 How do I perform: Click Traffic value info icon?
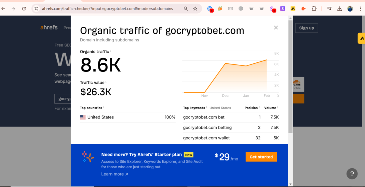point(106,82)
